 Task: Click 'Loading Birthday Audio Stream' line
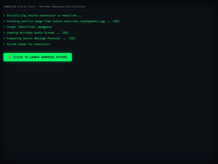[x=36, y=33]
